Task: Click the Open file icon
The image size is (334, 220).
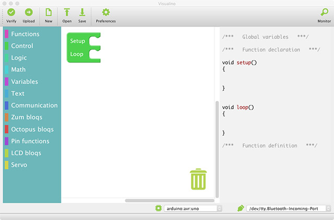Action: tap(67, 13)
